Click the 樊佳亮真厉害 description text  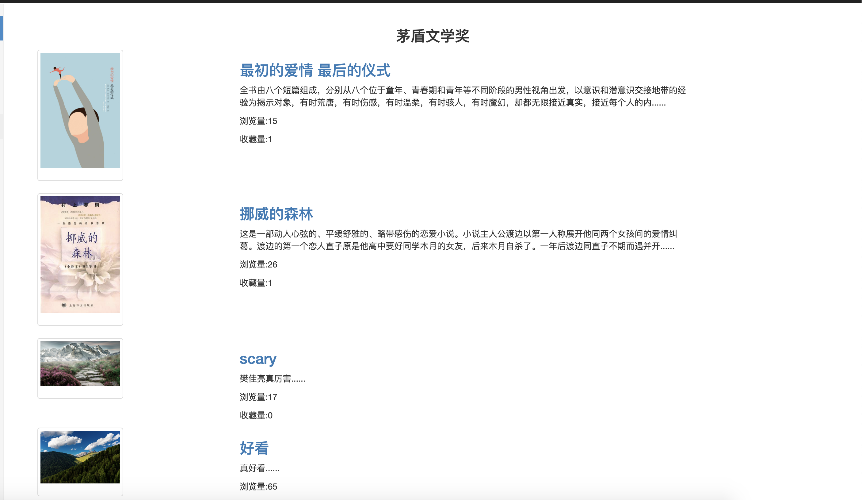pos(272,379)
